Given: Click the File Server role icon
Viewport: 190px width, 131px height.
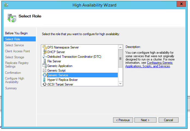Looking at the screenshot, I should pos(45,61).
